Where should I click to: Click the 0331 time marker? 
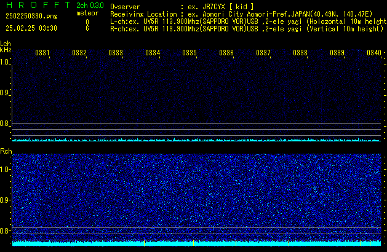click(42, 53)
